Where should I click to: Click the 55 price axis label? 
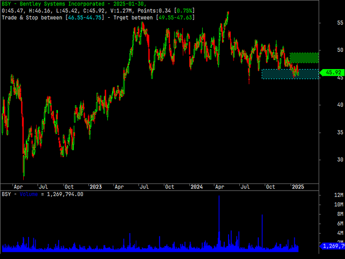coord(340,23)
